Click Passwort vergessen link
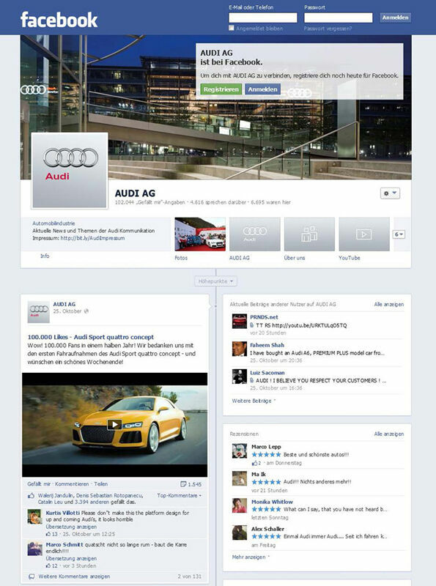436x586 pixels. pos(328,29)
